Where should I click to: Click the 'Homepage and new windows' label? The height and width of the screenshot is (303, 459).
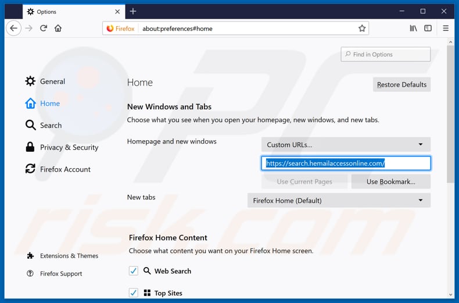pos(172,141)
